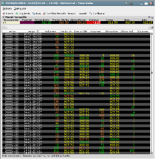Click the Invertir toolbar button
Viewport: 155px width, 159px height.
82,14
